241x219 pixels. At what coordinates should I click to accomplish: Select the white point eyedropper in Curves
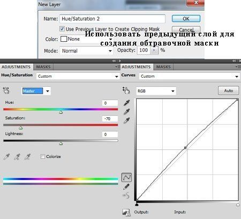[x=127, y=120]
